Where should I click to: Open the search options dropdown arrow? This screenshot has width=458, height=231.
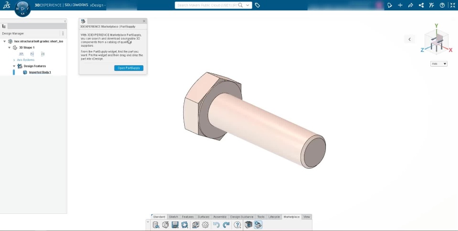tap(248, 5)
